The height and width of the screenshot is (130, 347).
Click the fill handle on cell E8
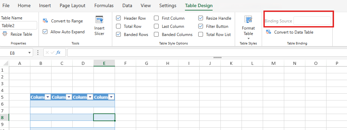pos(115,120)
